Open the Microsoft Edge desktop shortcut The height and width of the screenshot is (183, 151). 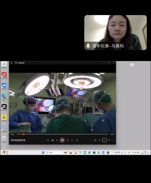click(4, 97)
